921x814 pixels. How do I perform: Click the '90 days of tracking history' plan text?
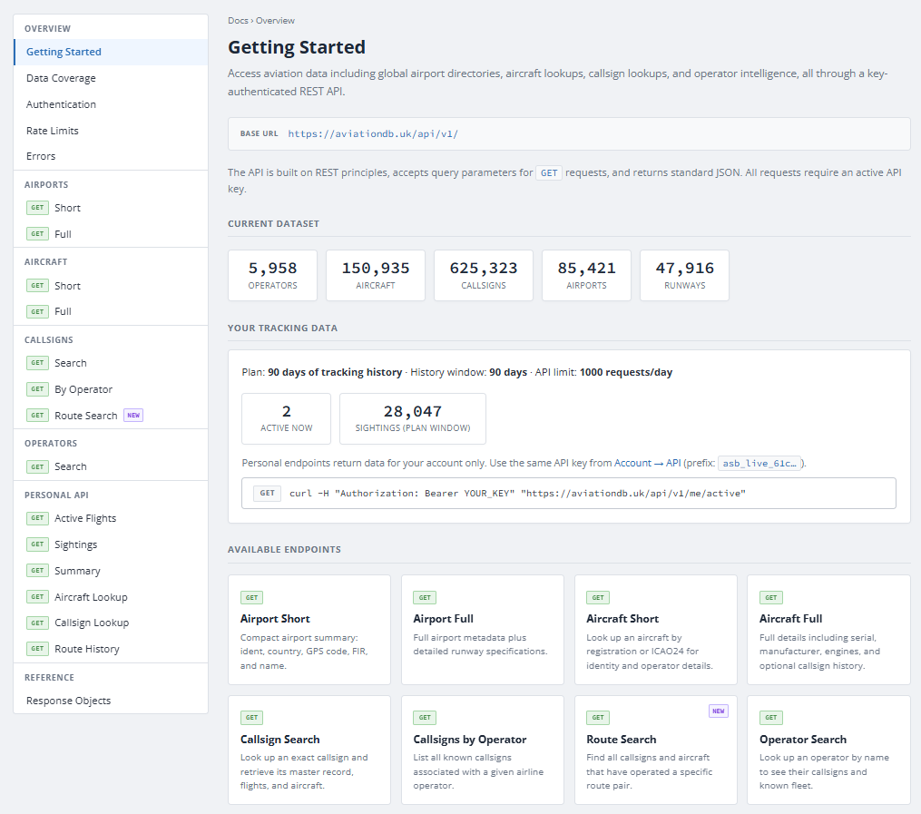(335, 372)
